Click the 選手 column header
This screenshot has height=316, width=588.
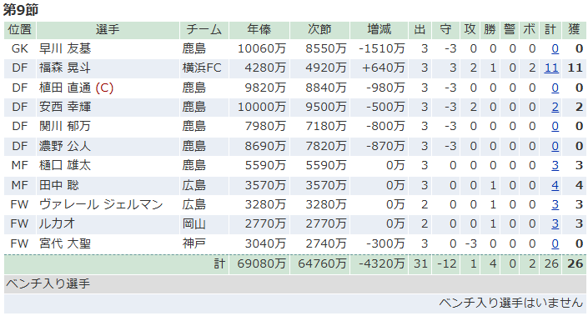[x=108, y=30]
